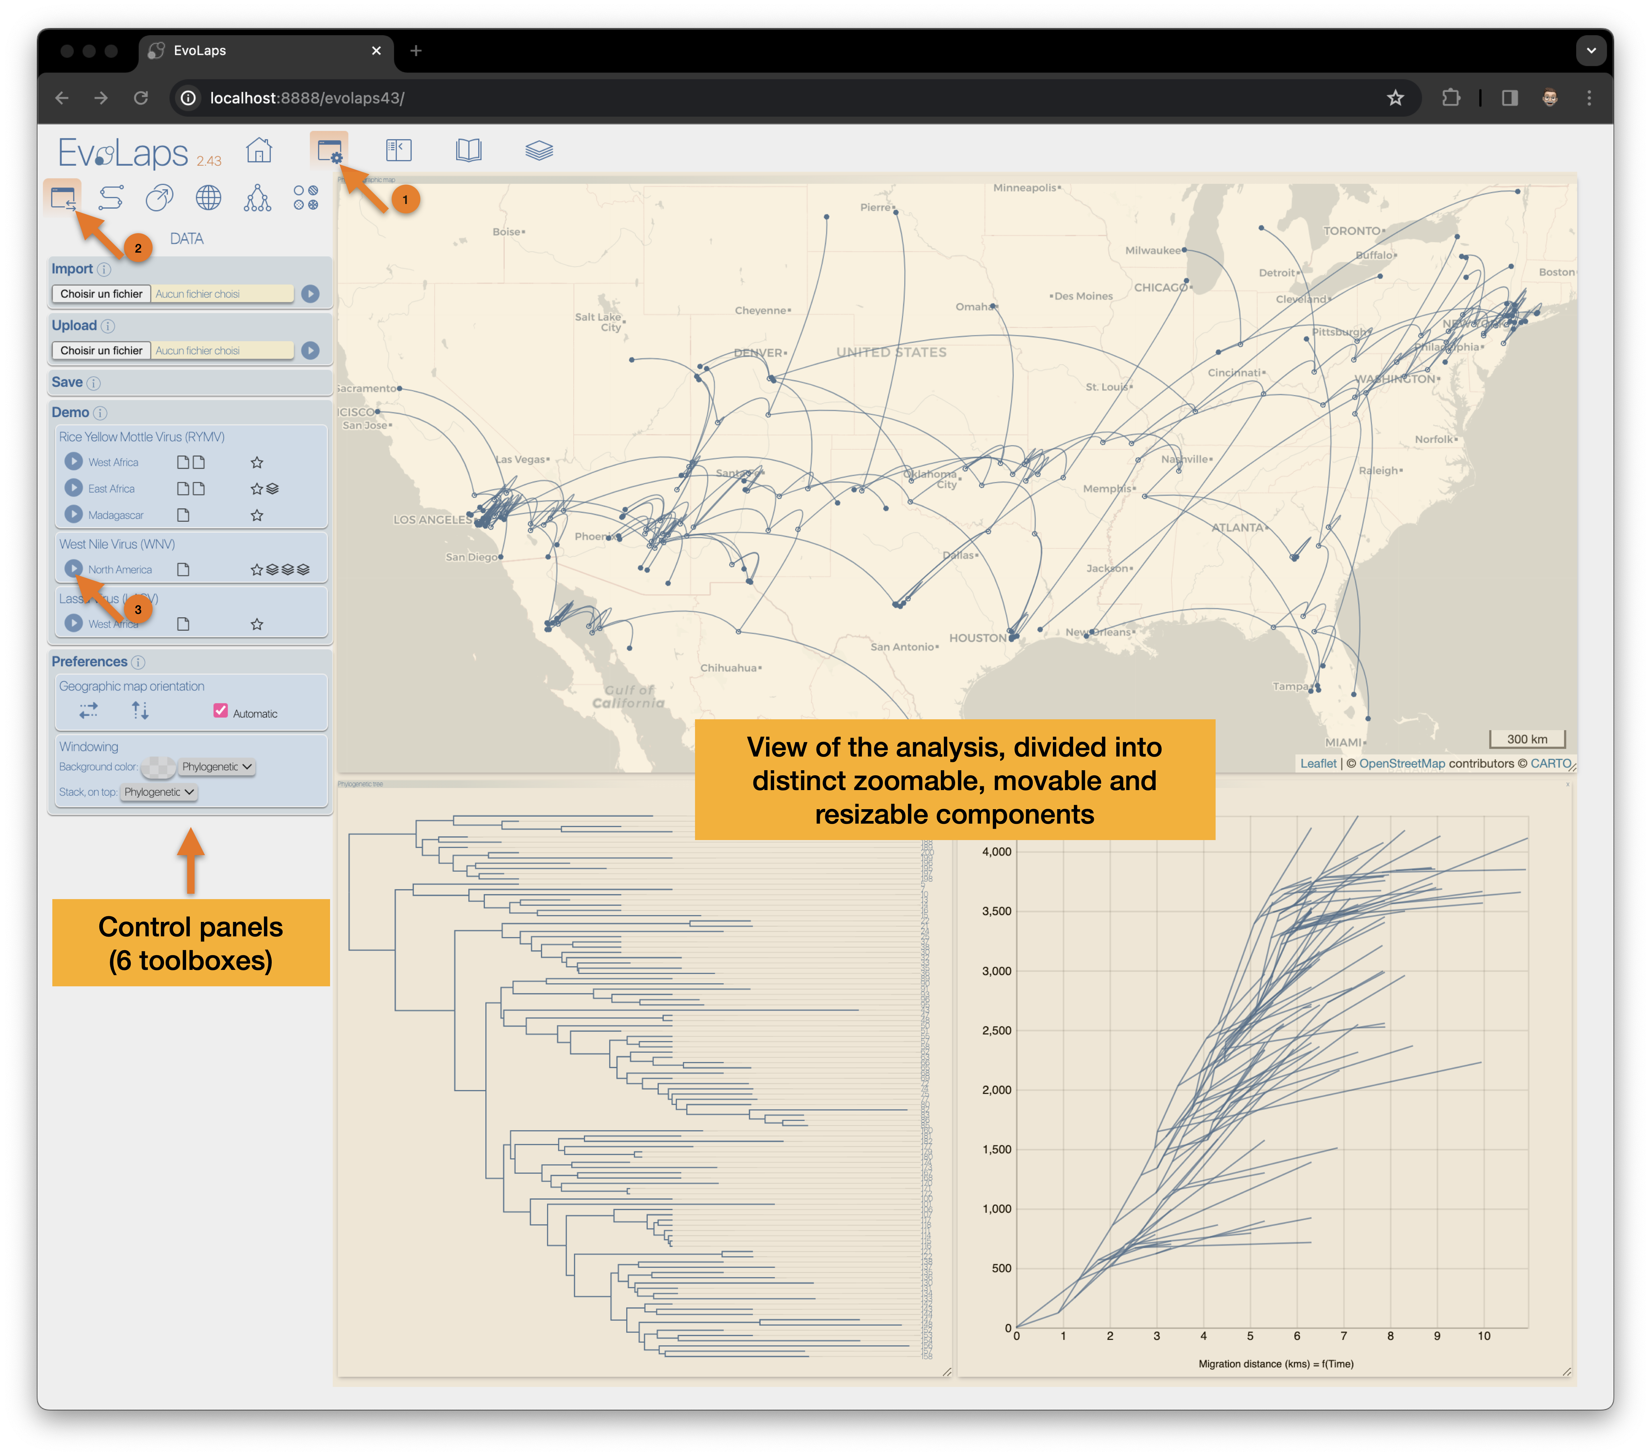Play the RYMV West Africa demo
Image resolution: width=1651 pixels, height=1456 pixels.
73,461
